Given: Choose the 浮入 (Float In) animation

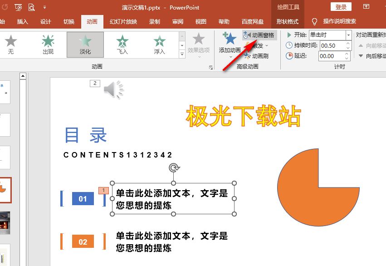Looking at the screenshot, I should pyautogui.click(x=159, y=44).
